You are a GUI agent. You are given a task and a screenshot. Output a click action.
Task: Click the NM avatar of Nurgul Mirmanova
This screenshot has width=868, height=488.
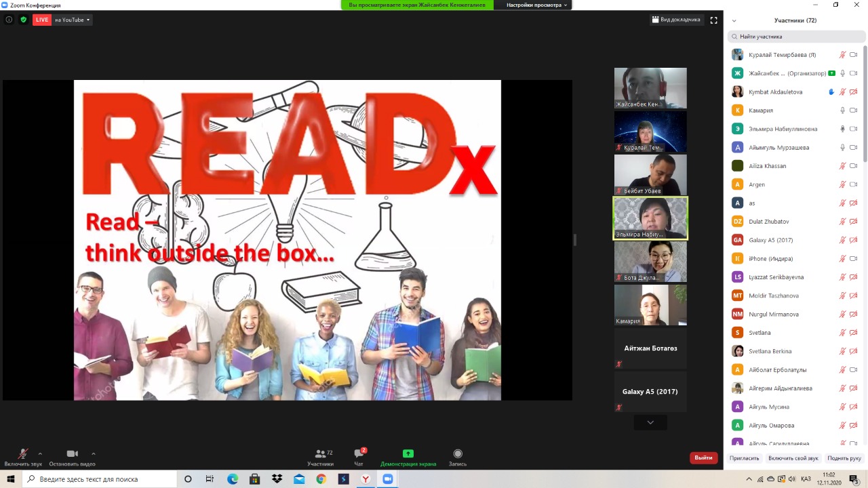click(x=737, y=314)
